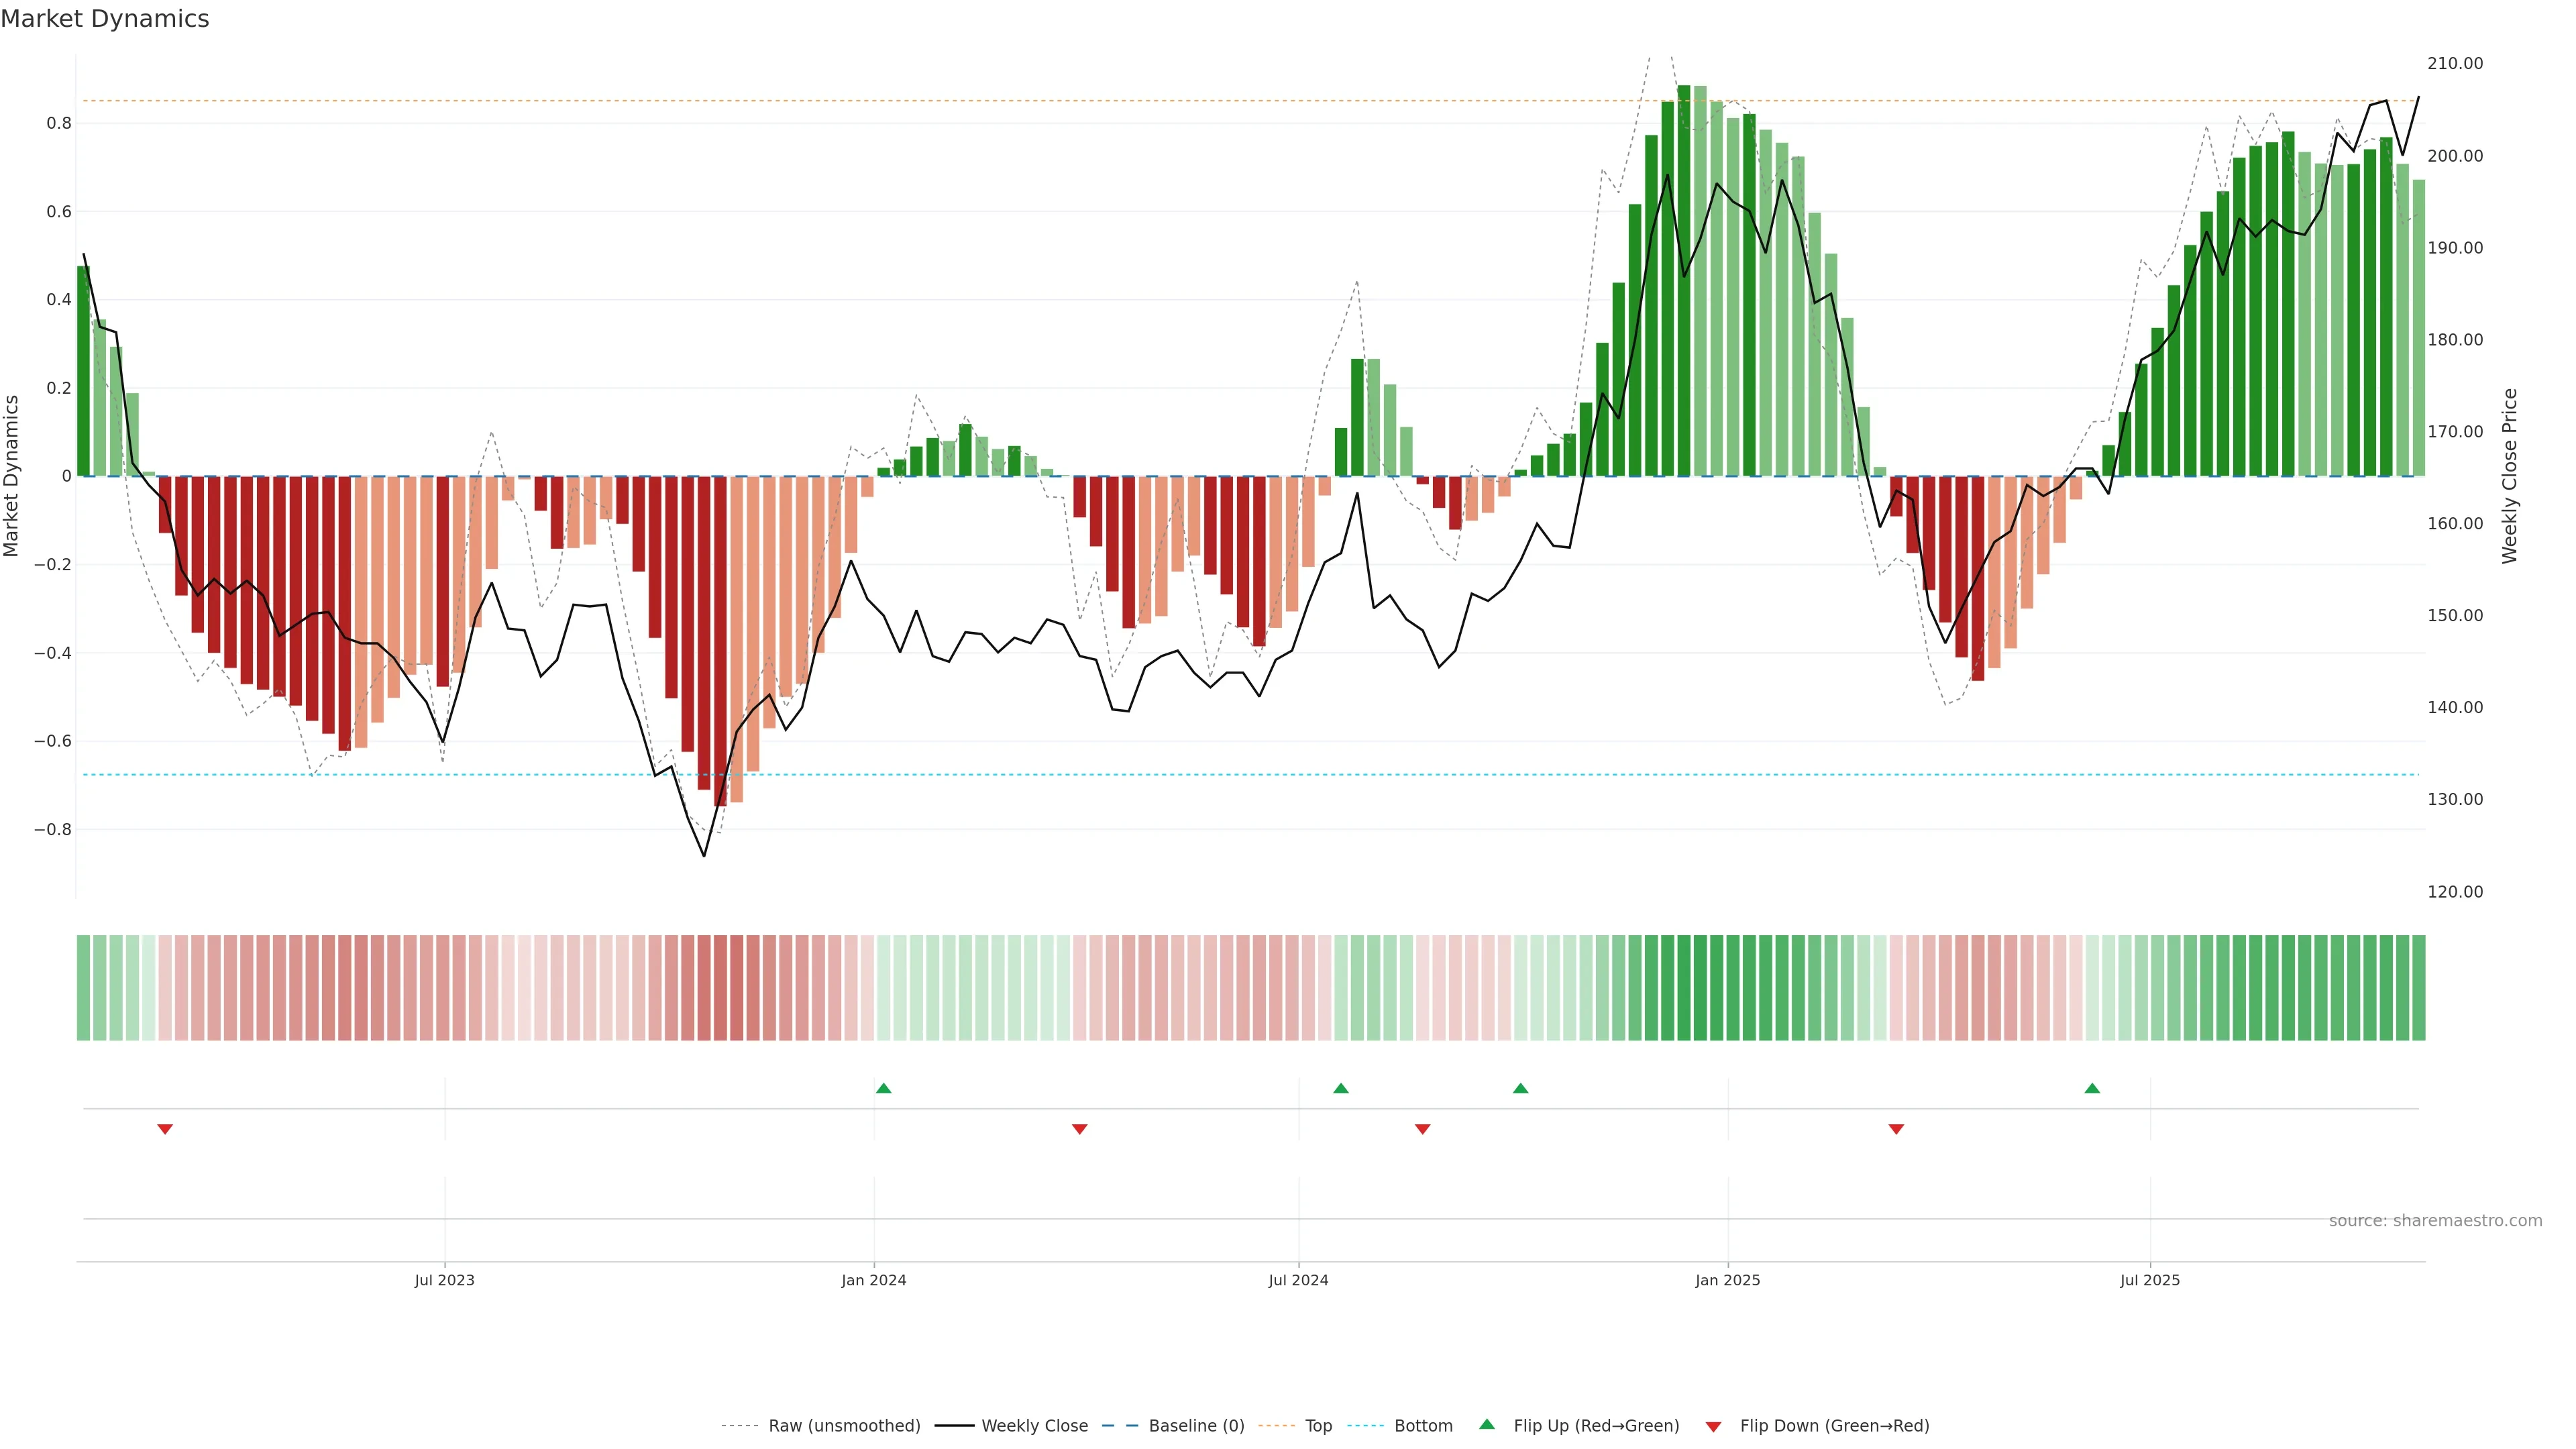This screenshot has width=2576, height=1449.
Task: Click the 210.00 price axis tick label
Action: 2454,63
